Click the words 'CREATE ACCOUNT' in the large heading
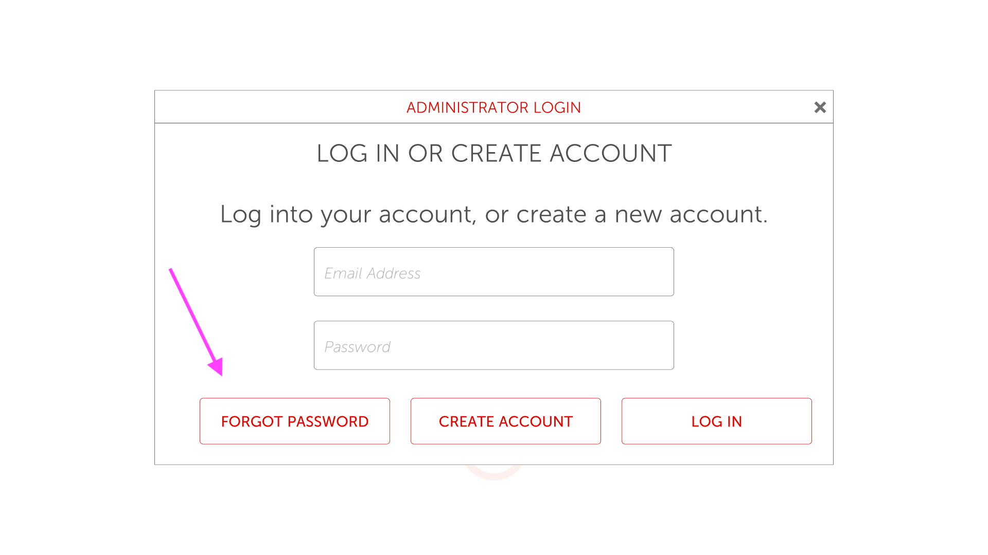 click(561, 153)
